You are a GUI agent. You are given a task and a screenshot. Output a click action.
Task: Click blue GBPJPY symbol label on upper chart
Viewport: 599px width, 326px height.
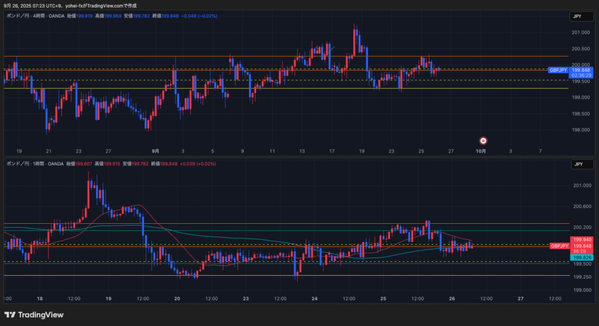pos(558,70)
